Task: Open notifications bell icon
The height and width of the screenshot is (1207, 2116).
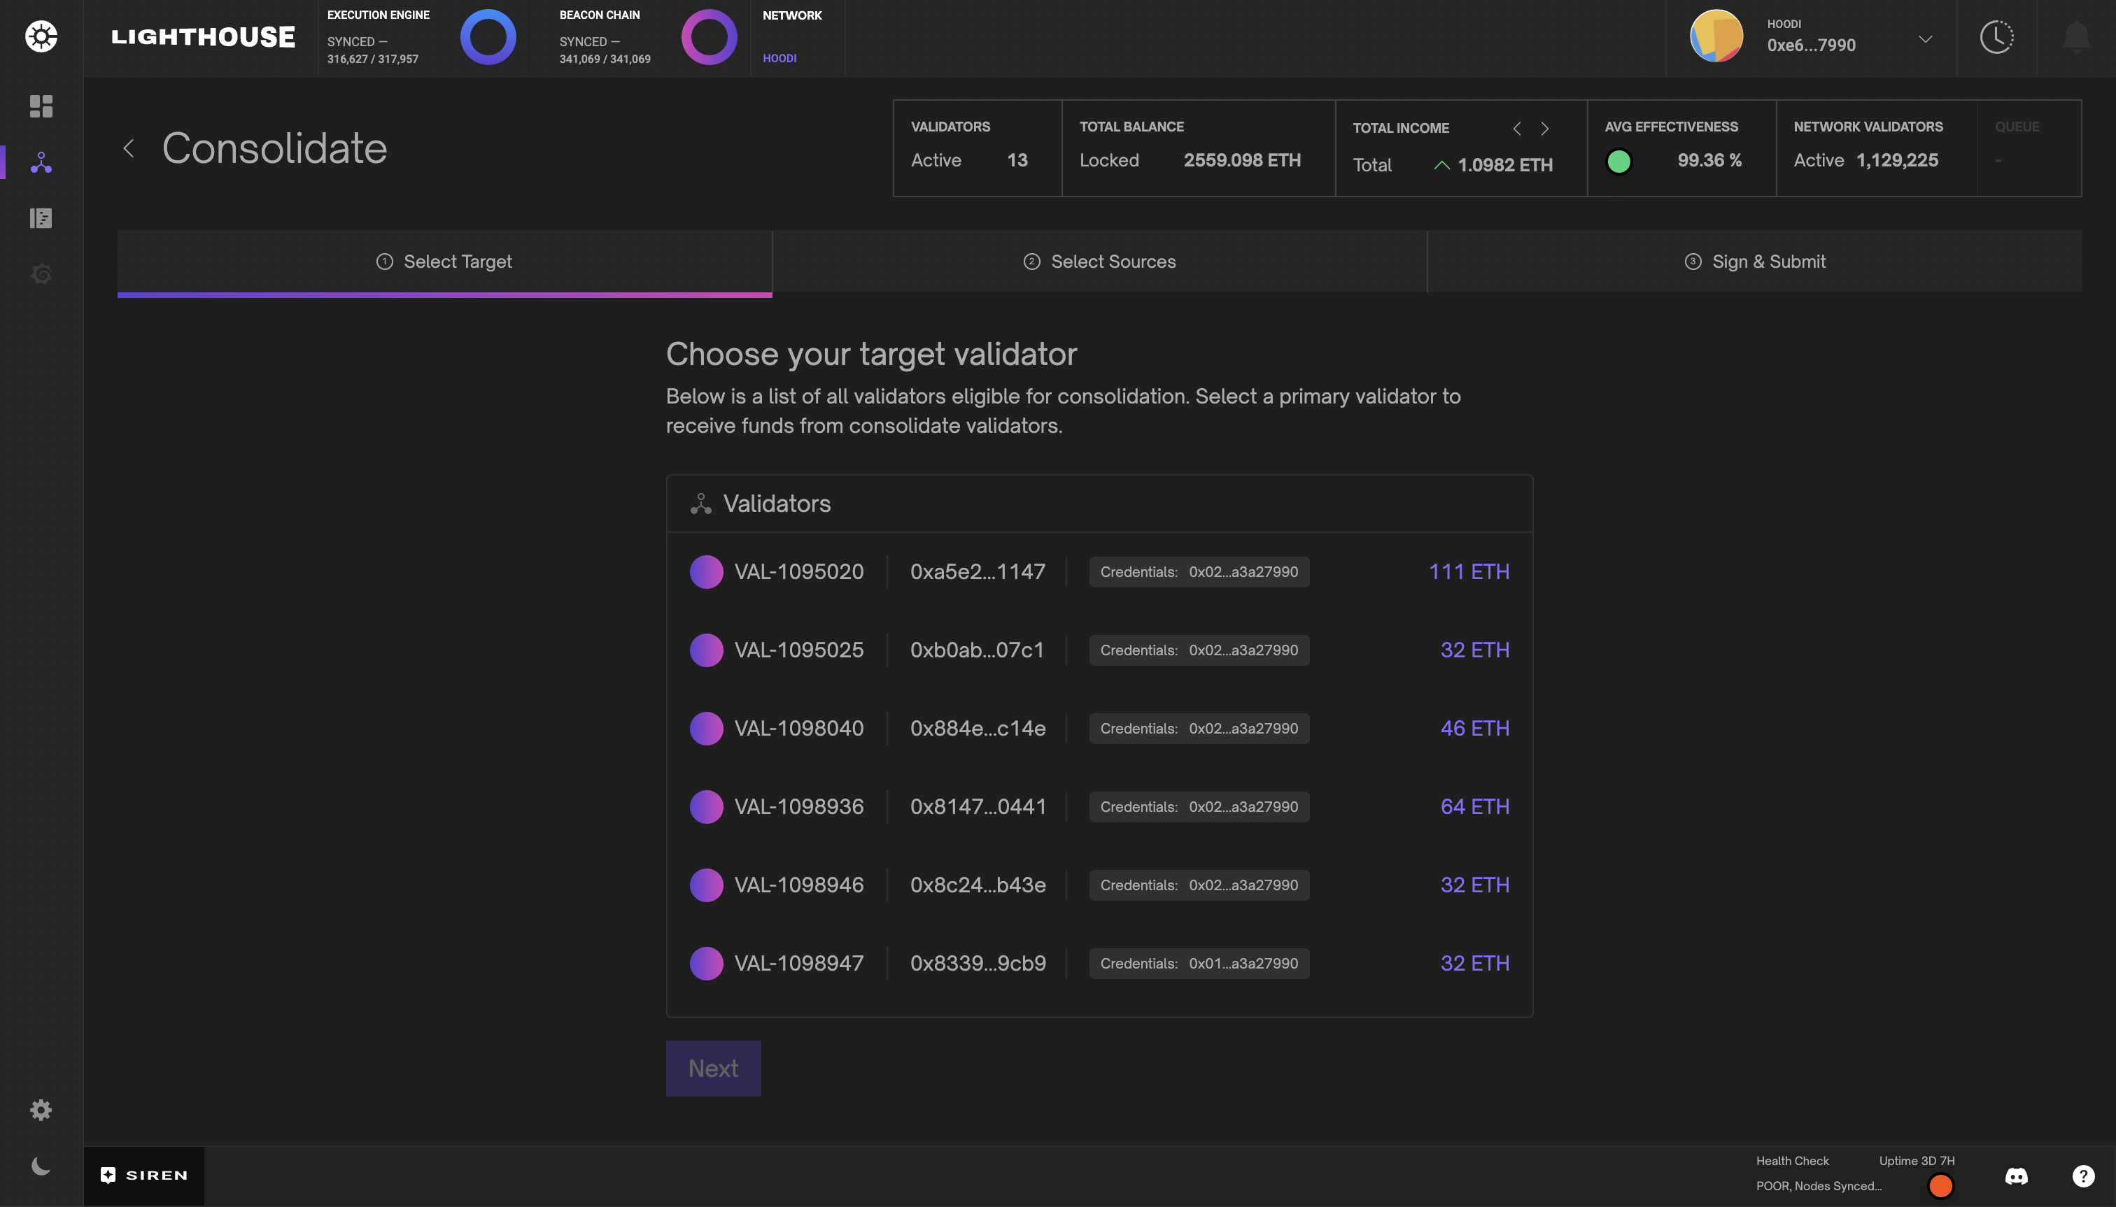Action: point(2076,36)
